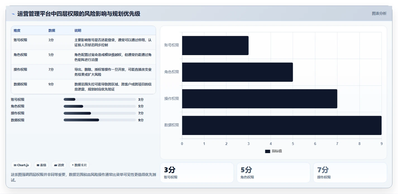This screenshot has height=194, width=398.
Task: Select the 数据卡片 chip
Action: point(79,165)
